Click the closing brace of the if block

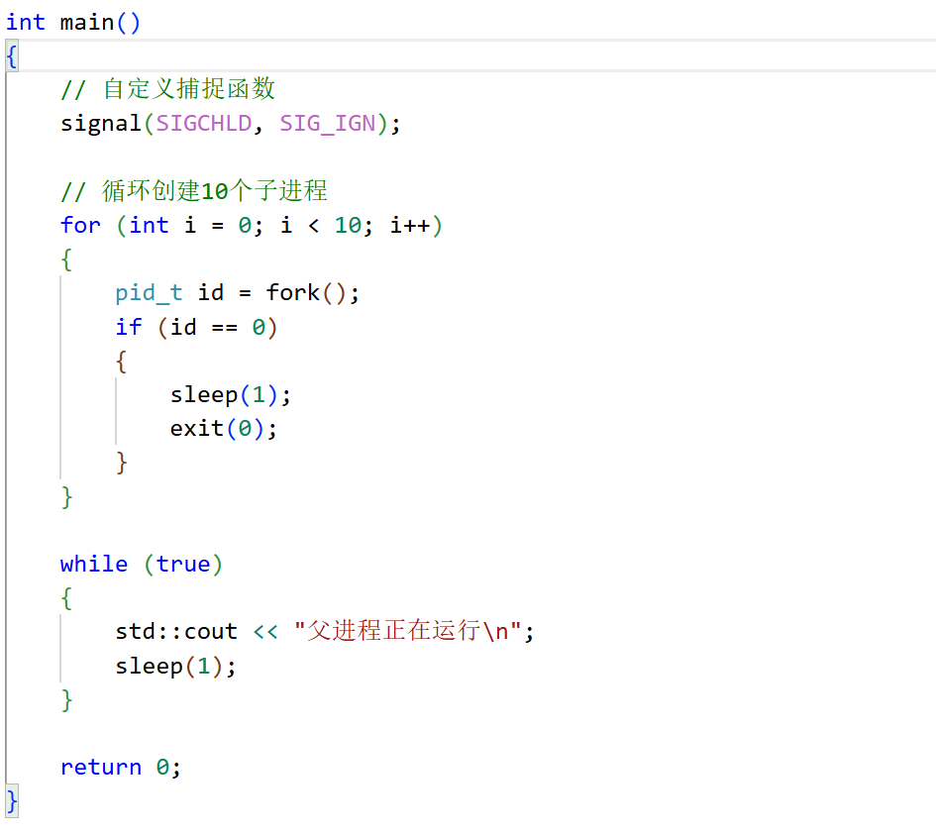(122, 463)
